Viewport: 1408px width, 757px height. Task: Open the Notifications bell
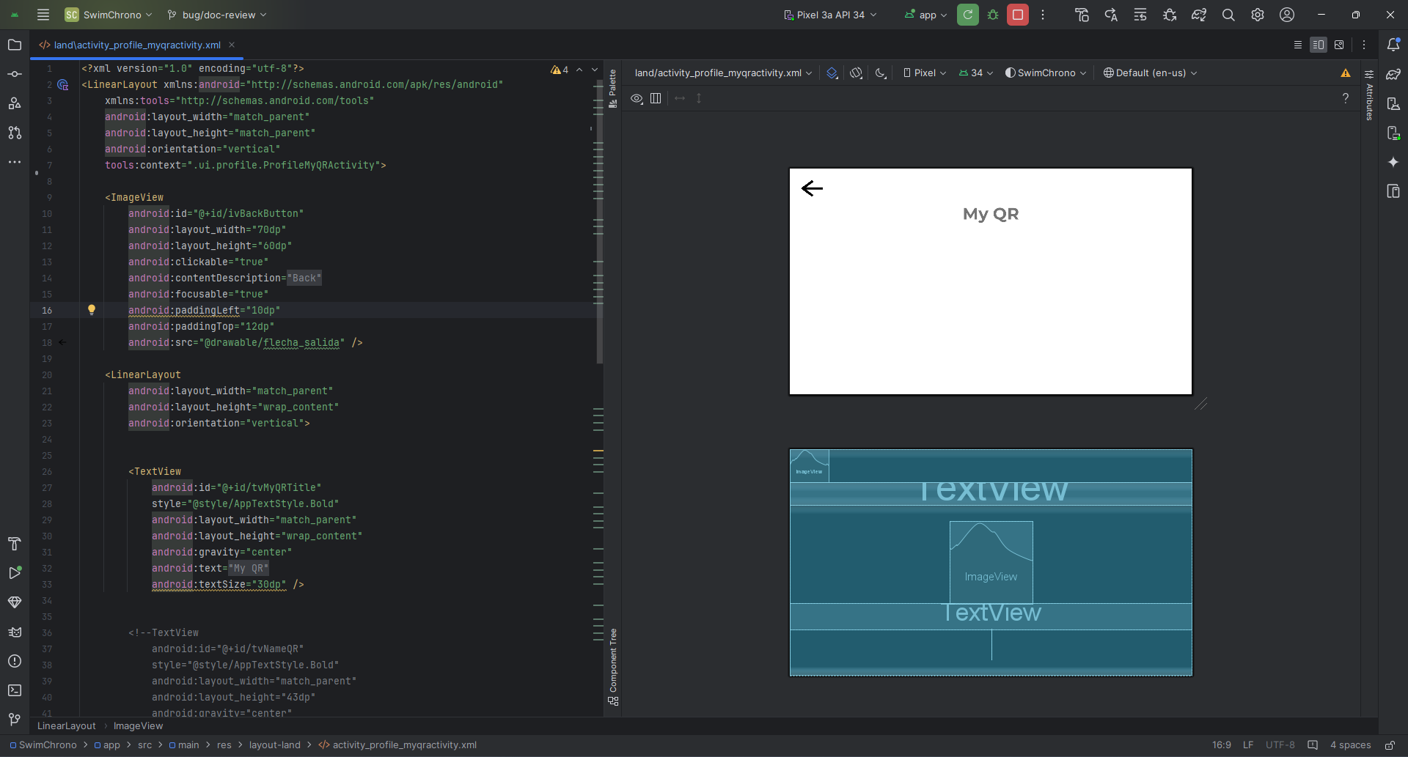click(1393, 45)
